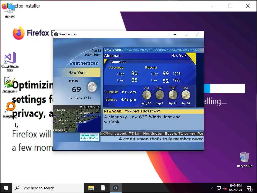Click the Weatherscan window title icon
This screenshot has height=193, width=257.
click(x=56, y=34)
